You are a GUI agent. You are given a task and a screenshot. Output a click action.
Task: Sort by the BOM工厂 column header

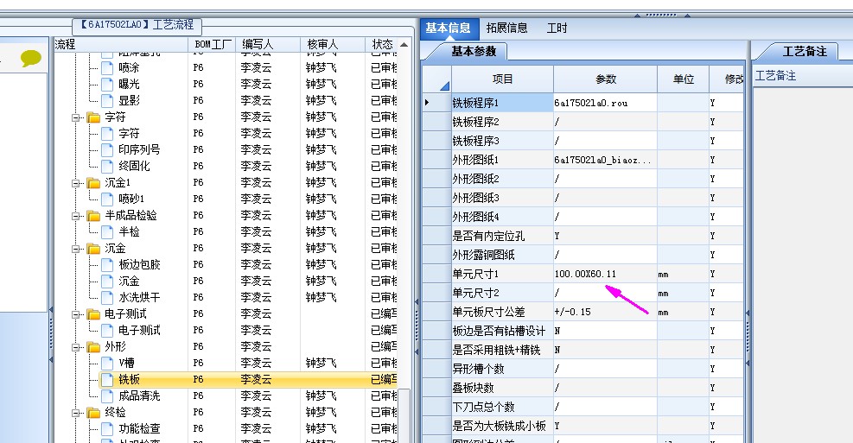(212, 44)
